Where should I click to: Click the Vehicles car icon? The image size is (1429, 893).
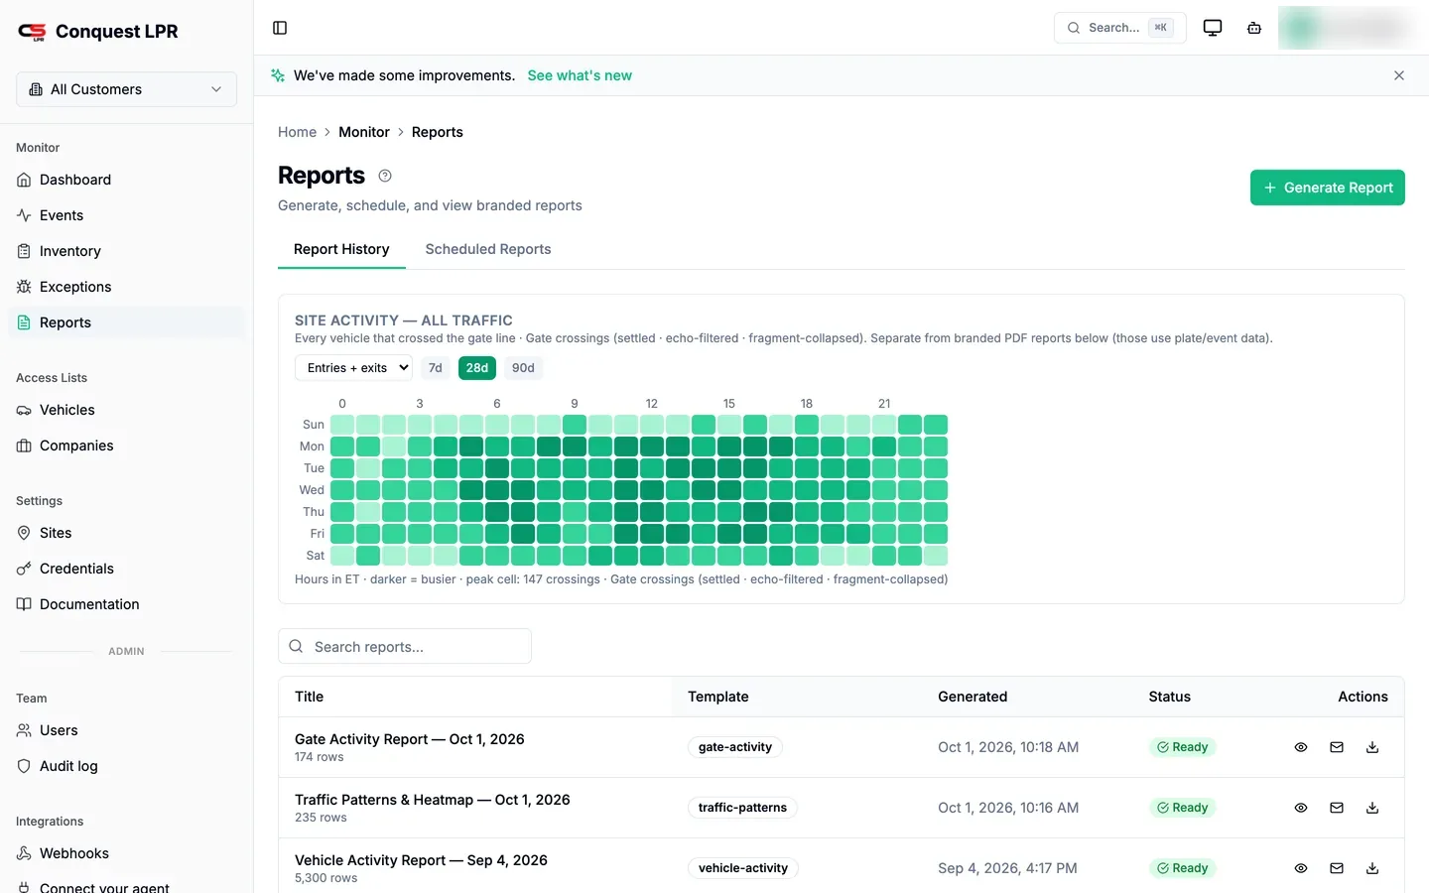click(24, 410)
